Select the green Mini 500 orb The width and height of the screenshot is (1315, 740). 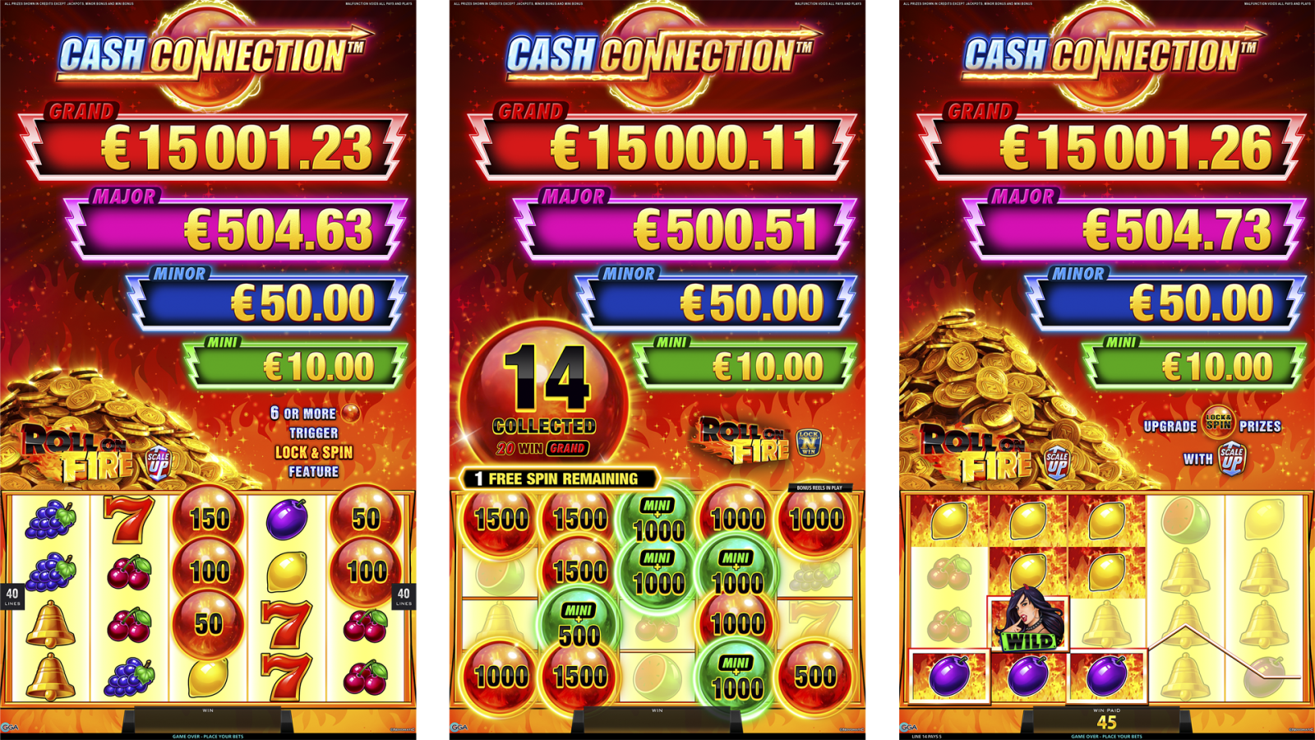[579, 624]
